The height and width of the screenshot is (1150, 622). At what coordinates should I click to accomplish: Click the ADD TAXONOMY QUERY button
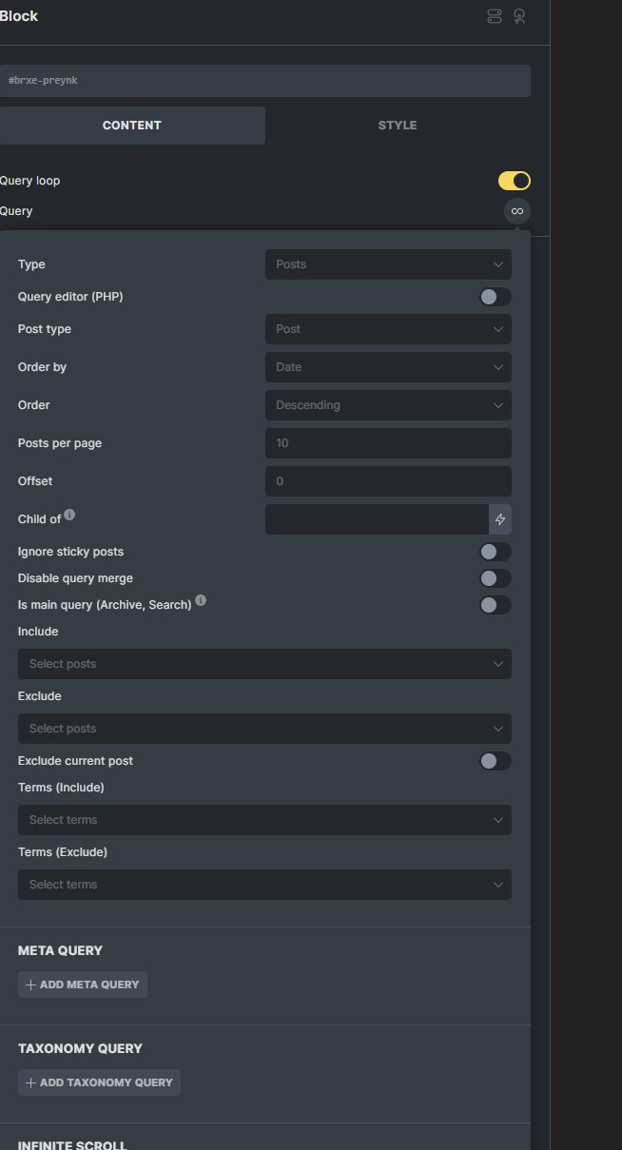point(99,1082)
